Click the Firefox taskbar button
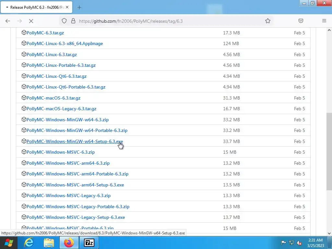This screenshot has height=249, width=332. 69,243
